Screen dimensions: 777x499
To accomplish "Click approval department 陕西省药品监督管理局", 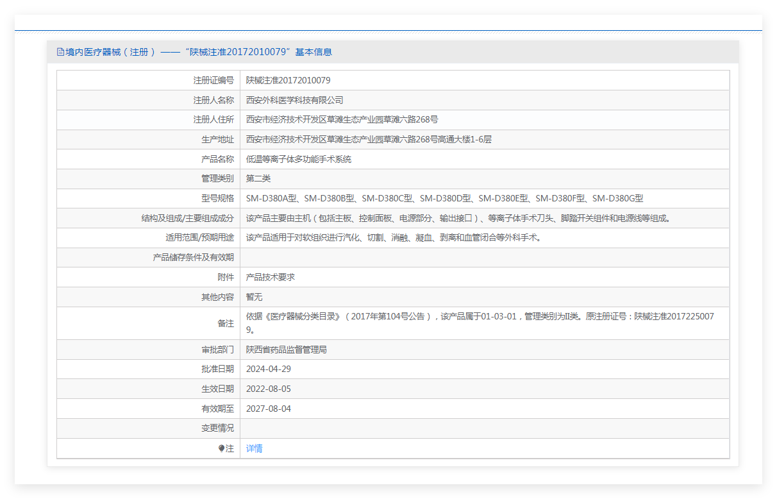I will pyautogui.click(x=286, y=350).
